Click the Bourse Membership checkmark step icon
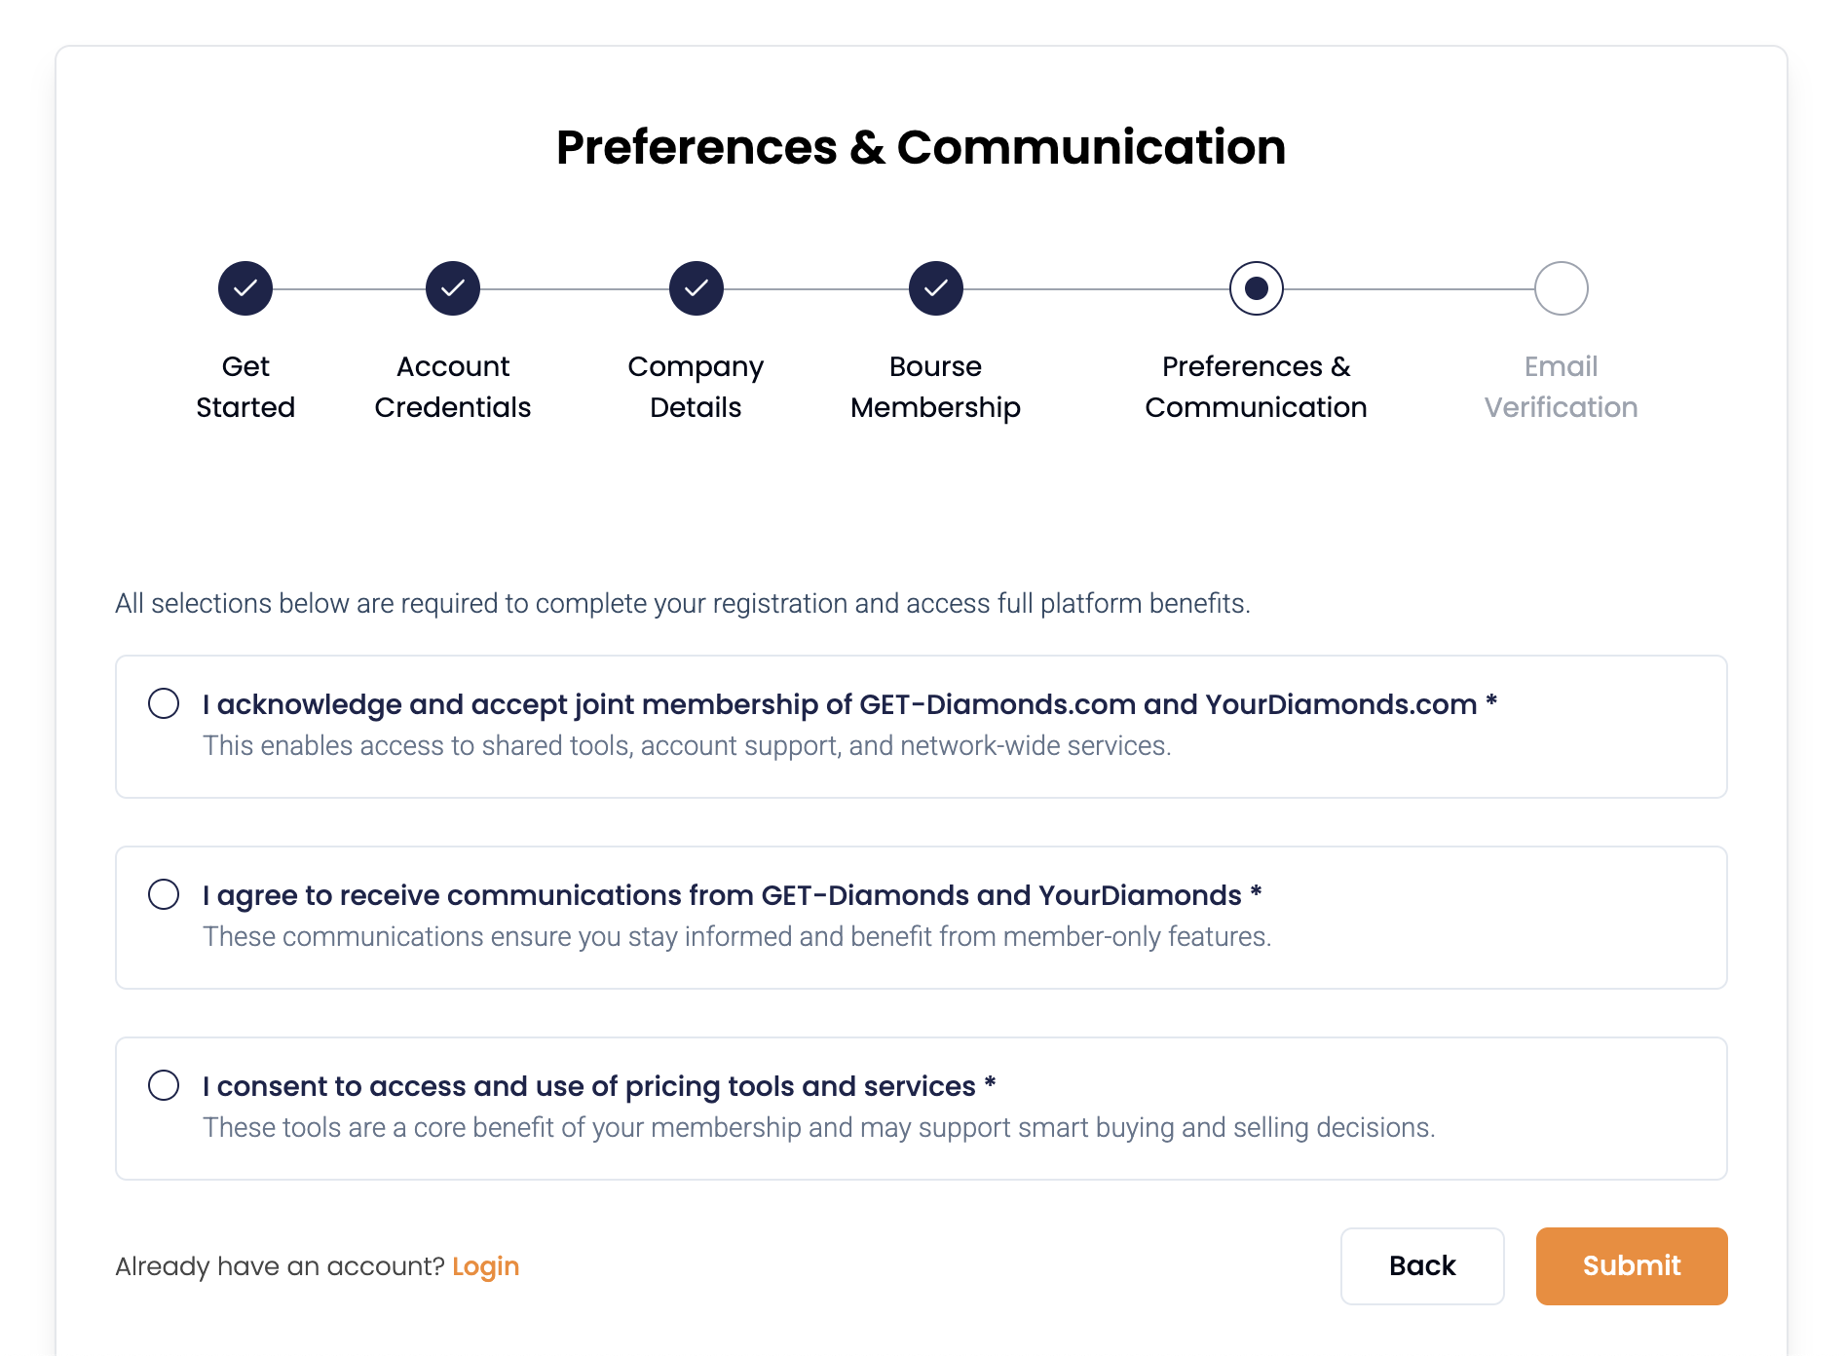This screenshot has width=1845, height=1356. point(936,288)
